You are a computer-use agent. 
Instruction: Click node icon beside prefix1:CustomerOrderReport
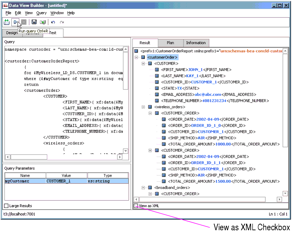click(x=136, y=51)
